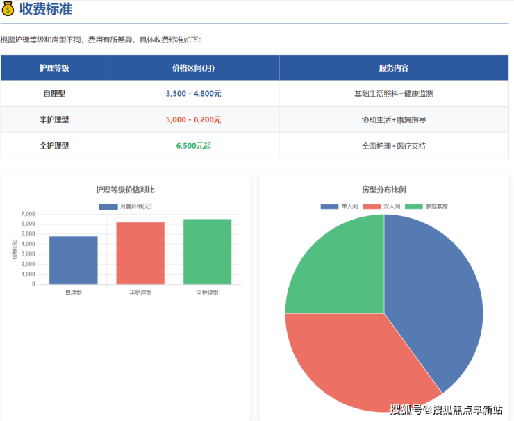The width and height of the screenshot is (514, 421).
Task: Toggle the 家庭套房 legend item
Action: pos(426,206)
